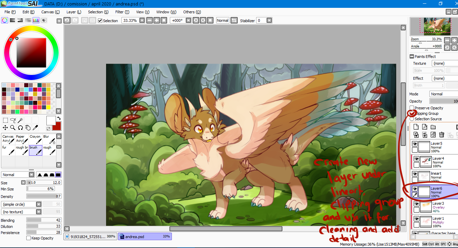The width and height of the screenshot is (458, 248).
Task: Select the eyedropper color picker tool
Action: pyautogui.click(x=35, y=128)
